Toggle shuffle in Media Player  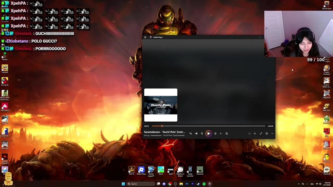point(190,133)
